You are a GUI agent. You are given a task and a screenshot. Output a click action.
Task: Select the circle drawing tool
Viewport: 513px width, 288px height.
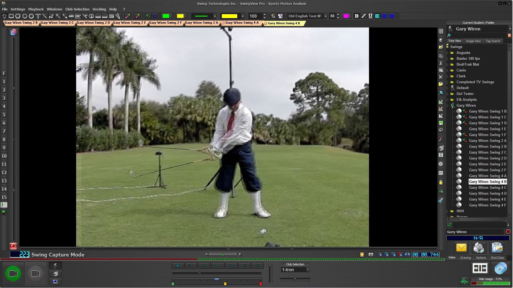click(x=25, y=16)
